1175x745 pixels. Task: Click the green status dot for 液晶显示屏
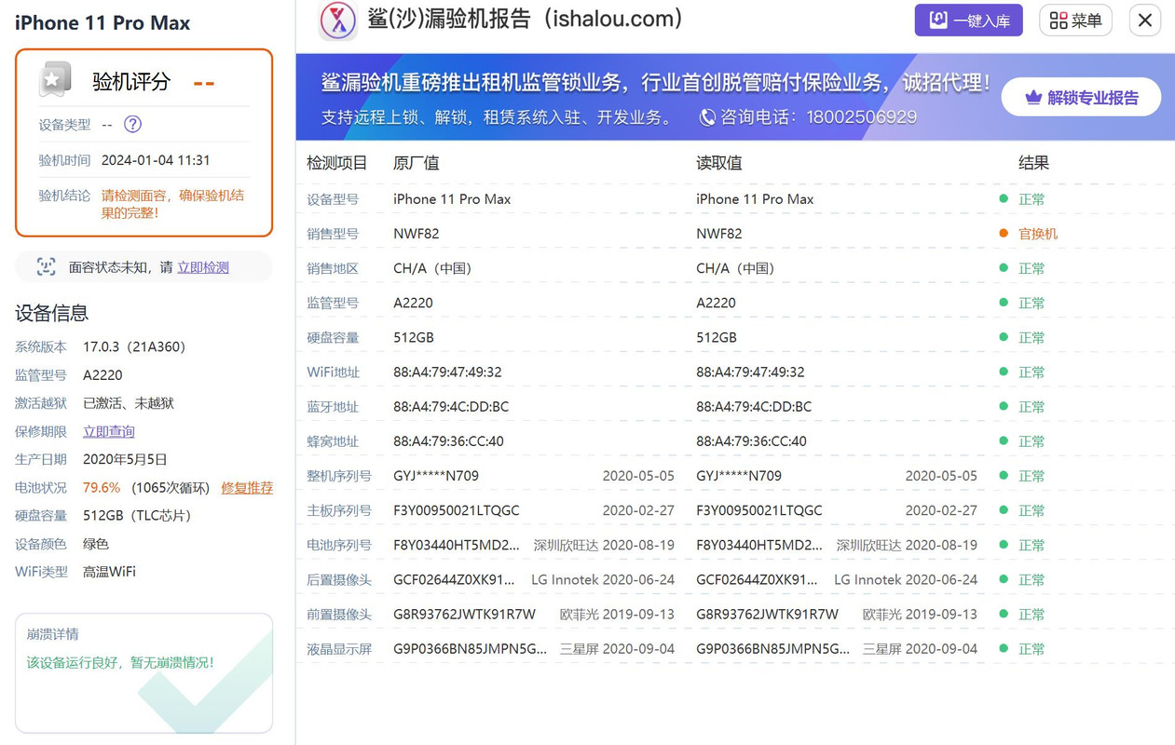tap(1004, 648)
